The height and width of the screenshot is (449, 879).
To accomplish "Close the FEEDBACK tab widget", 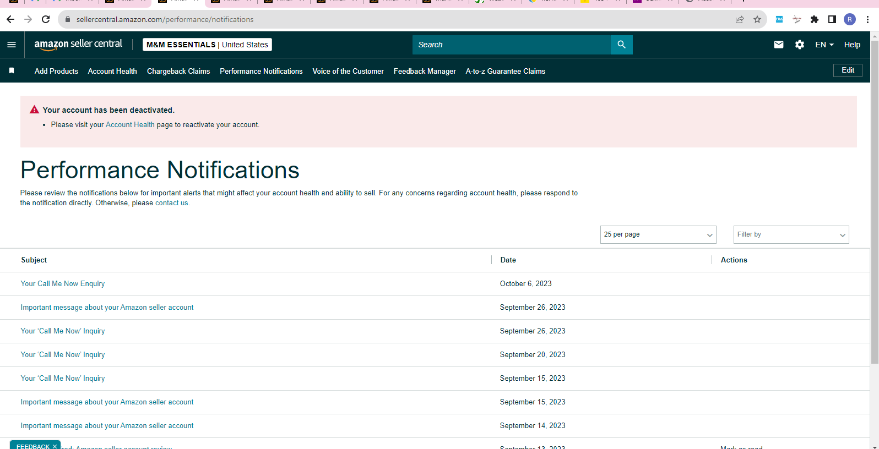I will (x=55, y=446).
